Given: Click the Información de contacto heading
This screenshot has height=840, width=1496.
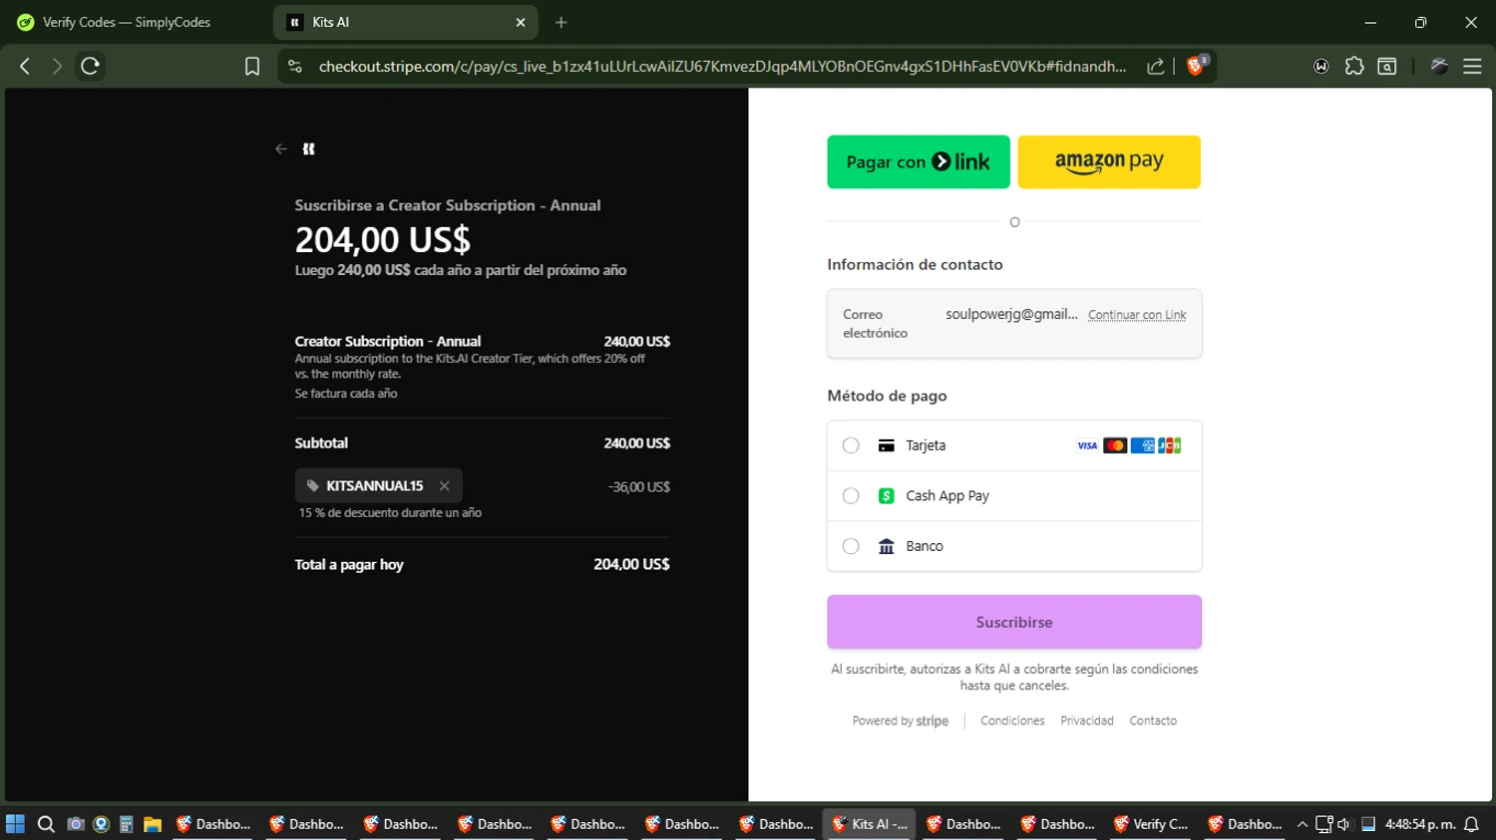Looking at the screenshot, I should 915,264.
